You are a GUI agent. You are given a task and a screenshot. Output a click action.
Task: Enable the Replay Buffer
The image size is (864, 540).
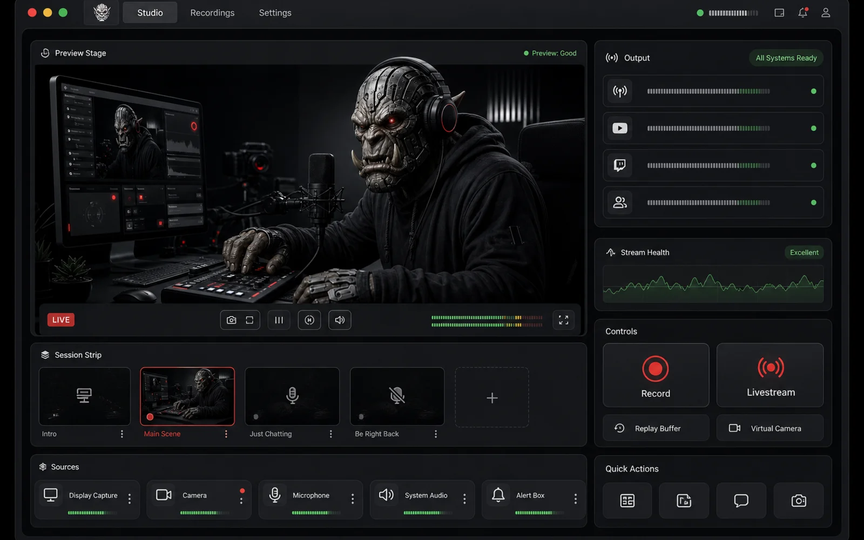tap(656, 428)
